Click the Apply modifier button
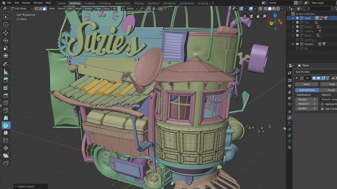The height and width of the screenshot is (189, 337). coord(307,84)
